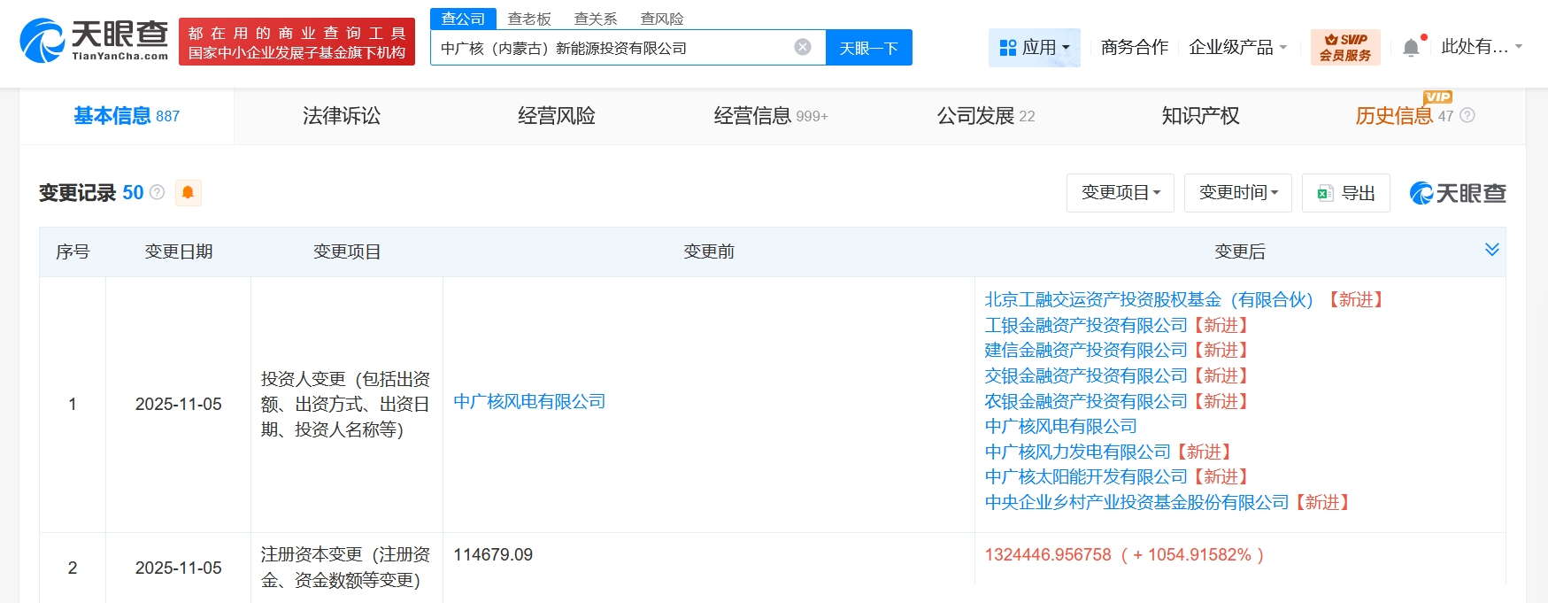The height and width of the screenshot is (603, 1548).
Task: Open the 应用 apps dropdown
Action: (x=1034, y=48)
